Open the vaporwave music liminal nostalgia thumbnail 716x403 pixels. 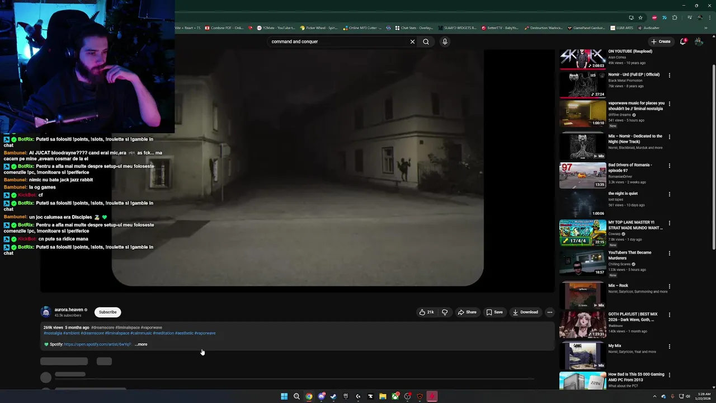point(583,113)
